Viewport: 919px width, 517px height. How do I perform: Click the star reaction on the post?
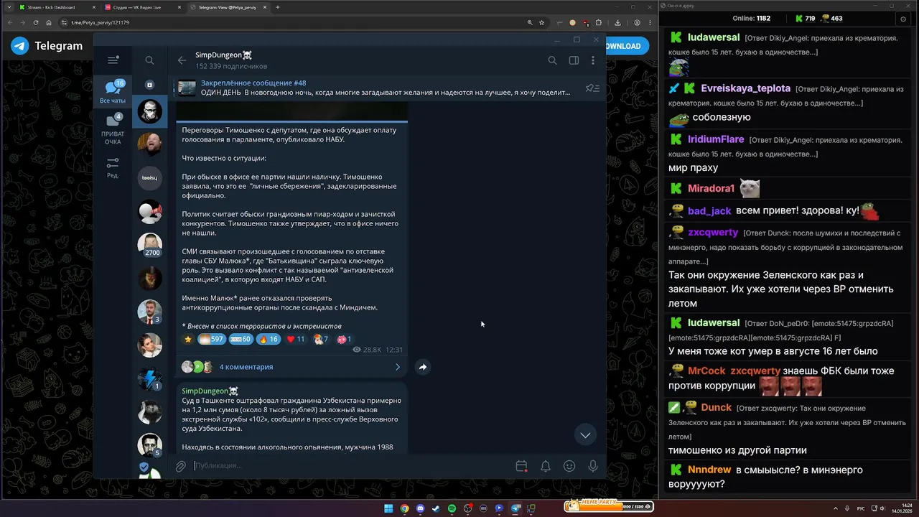click(x=188, y=339)
